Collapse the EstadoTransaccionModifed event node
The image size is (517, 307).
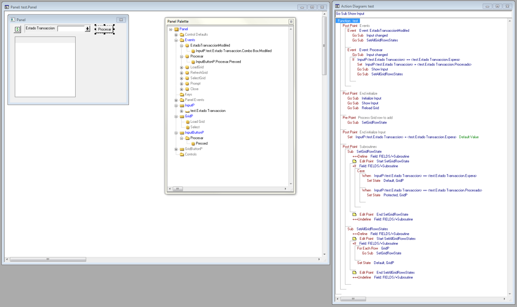tap(182, 46)
